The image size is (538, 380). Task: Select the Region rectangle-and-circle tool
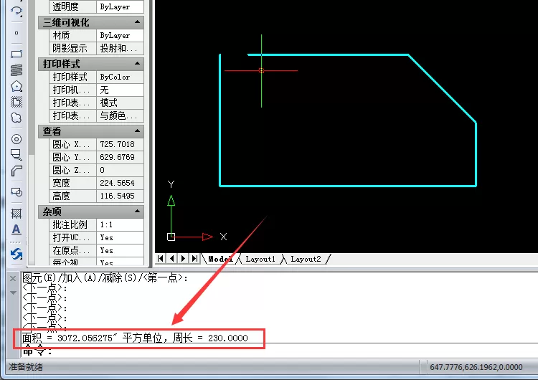[x=16, y=192]
